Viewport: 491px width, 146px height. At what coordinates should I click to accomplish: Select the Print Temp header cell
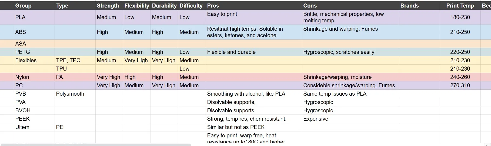(460, 6)
